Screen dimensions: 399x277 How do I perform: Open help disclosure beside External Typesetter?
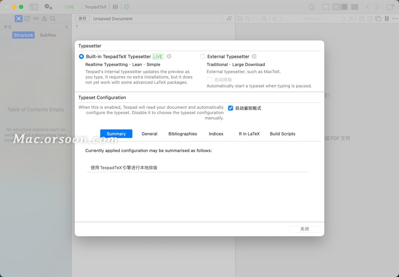(x=254, y=56)
